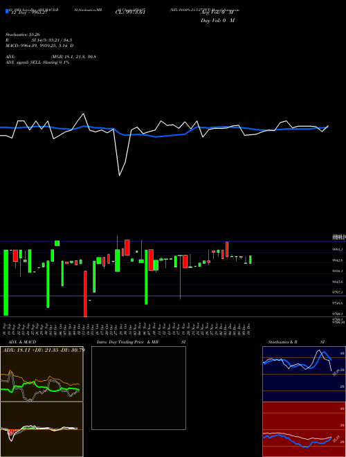Click the '9894.1' price axis label
Screen dimensions: 346x457
338,271
